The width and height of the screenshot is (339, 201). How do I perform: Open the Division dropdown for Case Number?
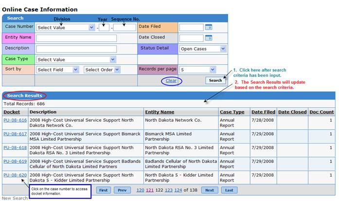tap(65, 27)
